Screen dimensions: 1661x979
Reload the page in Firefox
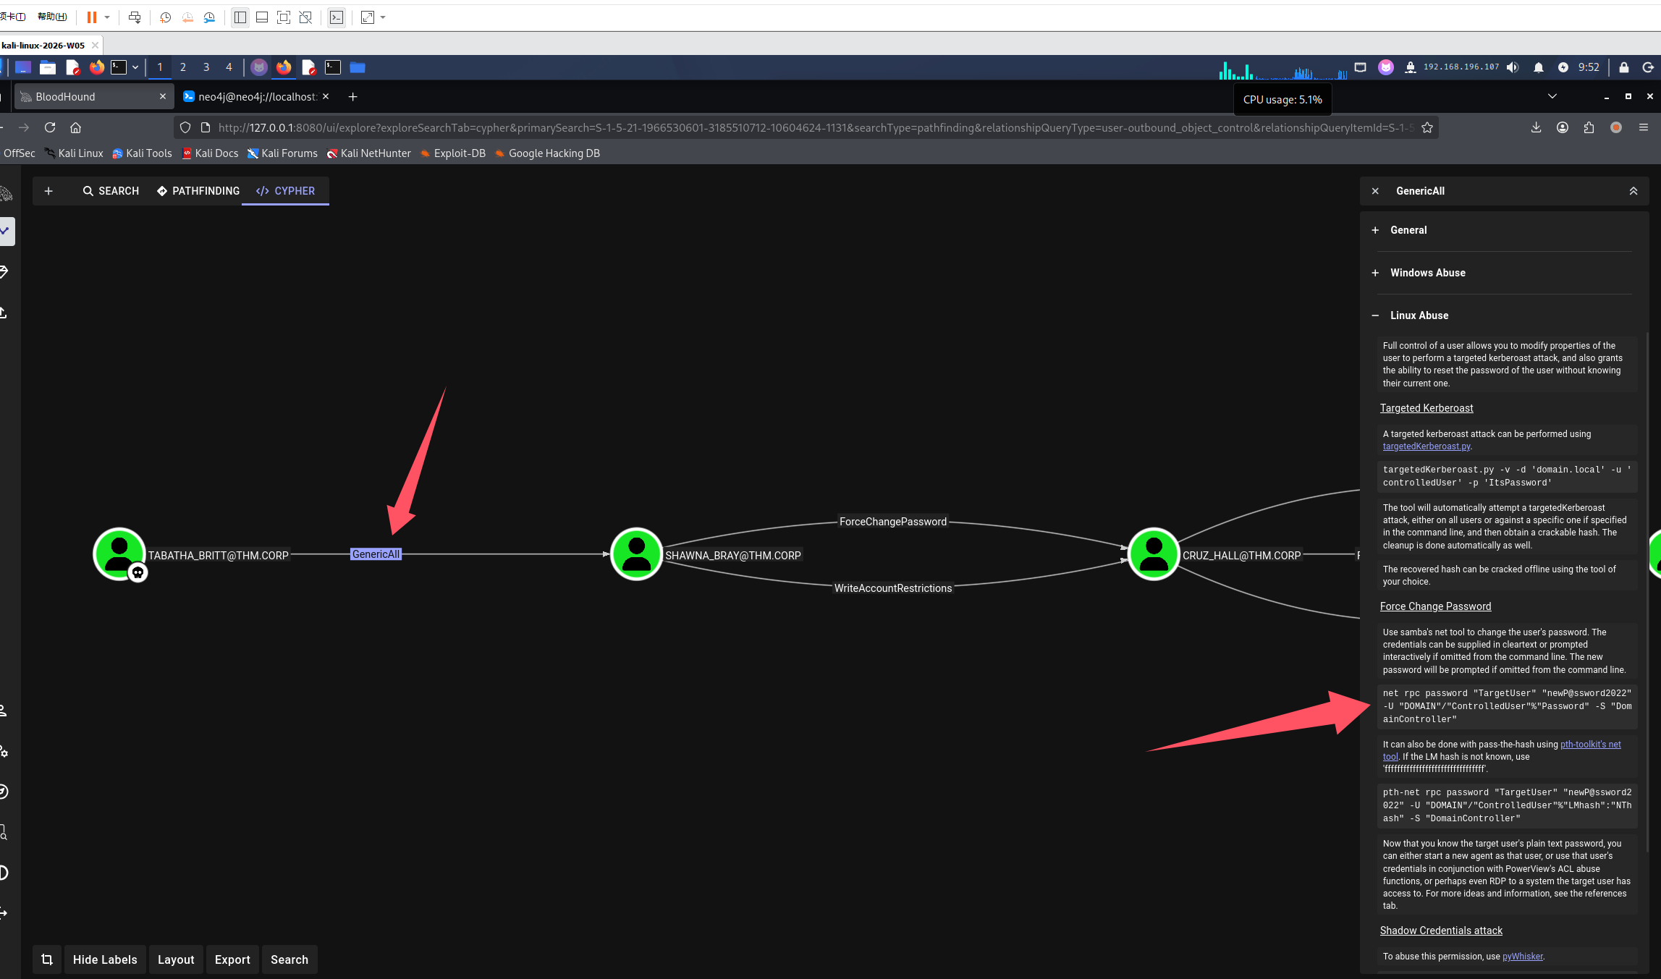point(50,127)
